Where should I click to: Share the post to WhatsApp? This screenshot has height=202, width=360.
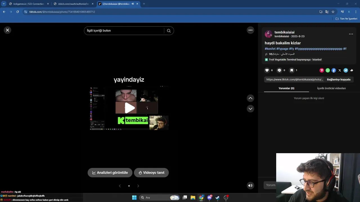pos(328,70)
